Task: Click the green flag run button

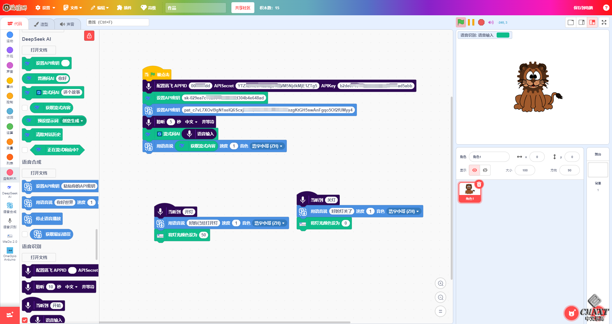Action: coord(461,22)
